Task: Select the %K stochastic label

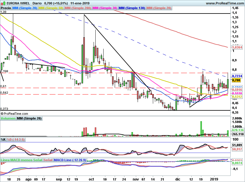Action: click(x=3, y=139)
